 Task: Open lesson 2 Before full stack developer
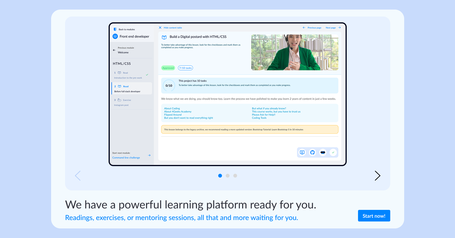[x=132, y=89]
